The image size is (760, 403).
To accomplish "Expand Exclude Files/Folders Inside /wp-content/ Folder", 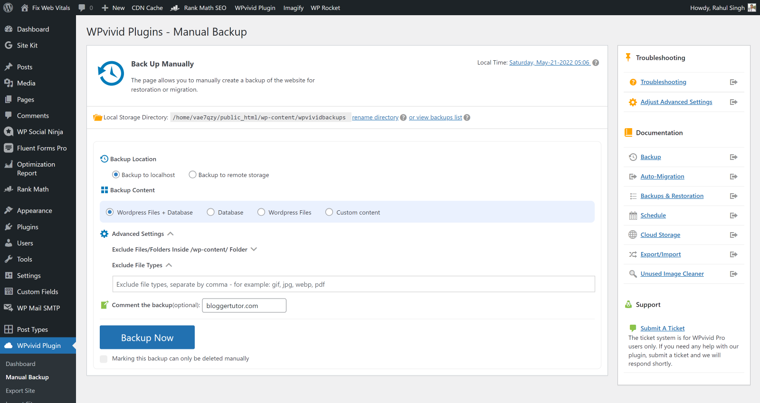I will (254, 249).
